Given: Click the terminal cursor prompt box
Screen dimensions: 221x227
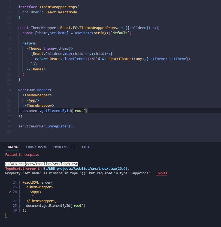Looking at the screenshot, I should click(6, 215).
